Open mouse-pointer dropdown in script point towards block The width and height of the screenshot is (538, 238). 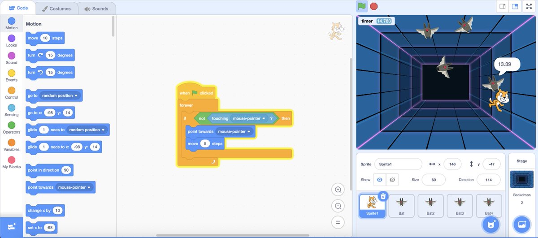point(234,131)
